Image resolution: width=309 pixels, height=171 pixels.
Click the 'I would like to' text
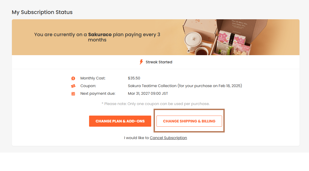[136, 138]
